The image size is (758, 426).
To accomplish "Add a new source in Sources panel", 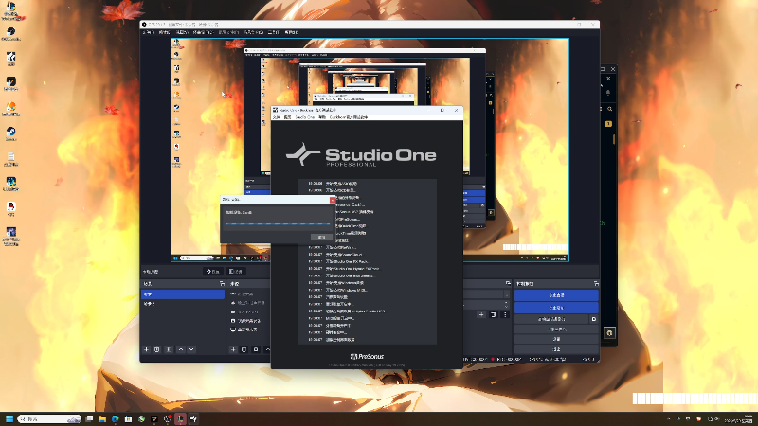I will tap(233, 349).
